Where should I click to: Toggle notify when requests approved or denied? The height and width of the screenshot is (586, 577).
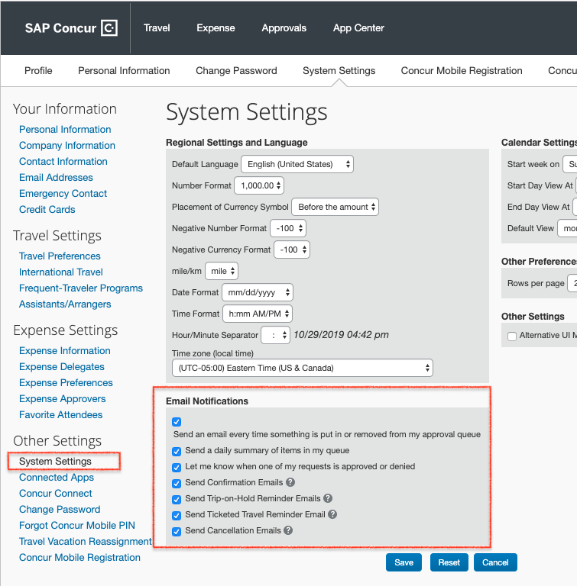pyautogui.click(x=177, y=468)
